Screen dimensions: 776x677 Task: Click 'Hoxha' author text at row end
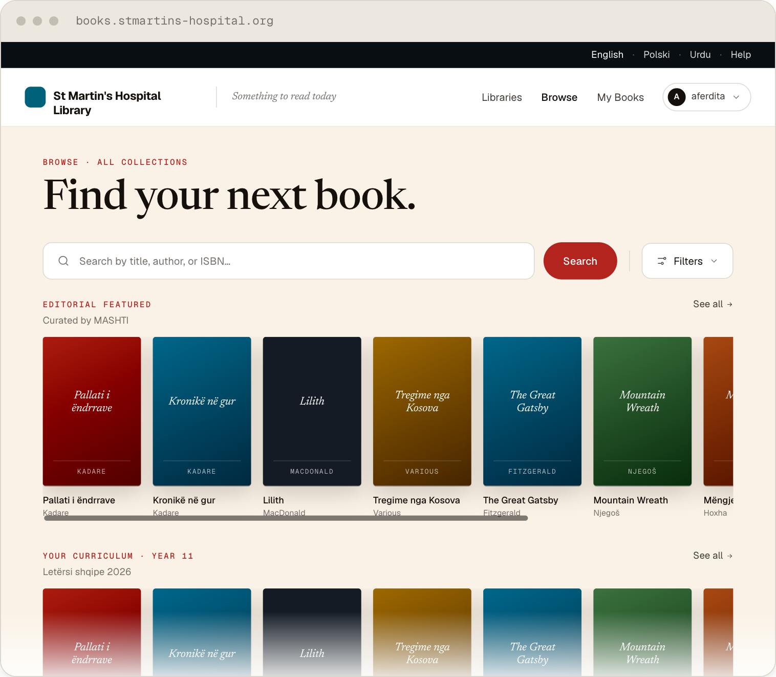click(715, 513)
